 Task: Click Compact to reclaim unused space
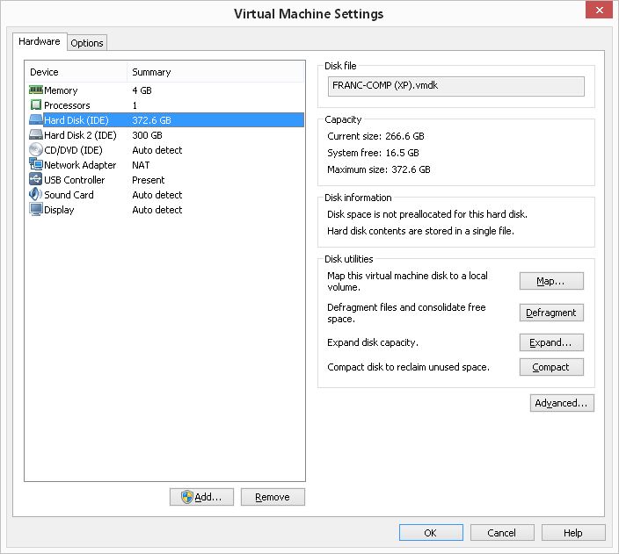pyautogui.click(x=551, y=367)
